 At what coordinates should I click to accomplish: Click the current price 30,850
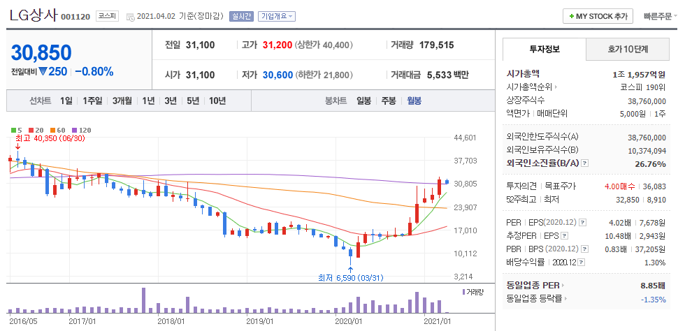[41, 52]
